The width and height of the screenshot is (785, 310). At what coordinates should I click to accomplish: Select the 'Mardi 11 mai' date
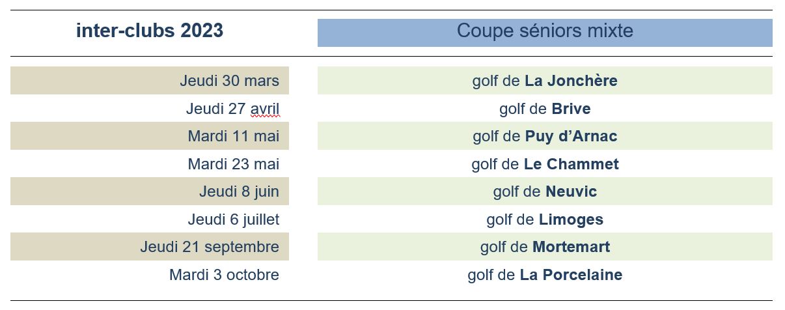[150, 136]
